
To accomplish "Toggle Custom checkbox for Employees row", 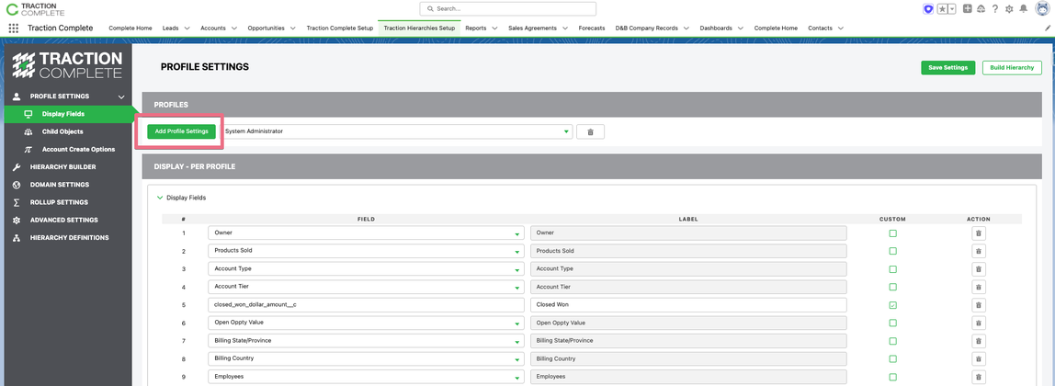I will click(893, 377).
